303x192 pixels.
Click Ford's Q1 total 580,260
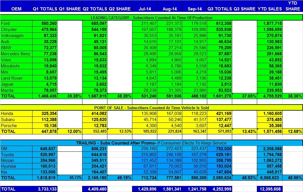(45, 23)
